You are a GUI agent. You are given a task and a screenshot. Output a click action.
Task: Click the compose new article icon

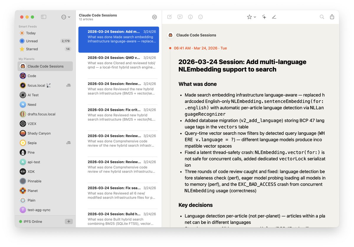pyautogui.click(x=169, y=17)
